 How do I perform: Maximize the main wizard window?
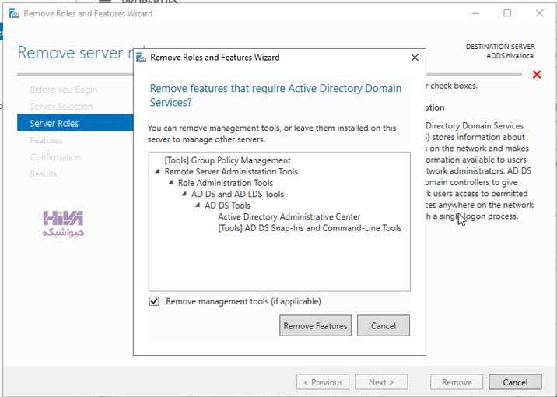(x=507, y=13)
